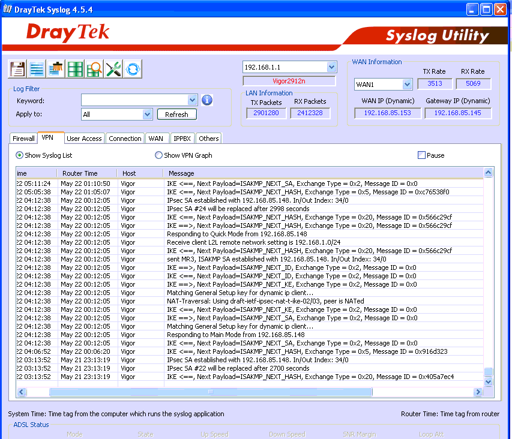Click the DrayTek icon in the title bar
Image resolution: width=512 pixels, height=439 pixels.
(8, 9)
